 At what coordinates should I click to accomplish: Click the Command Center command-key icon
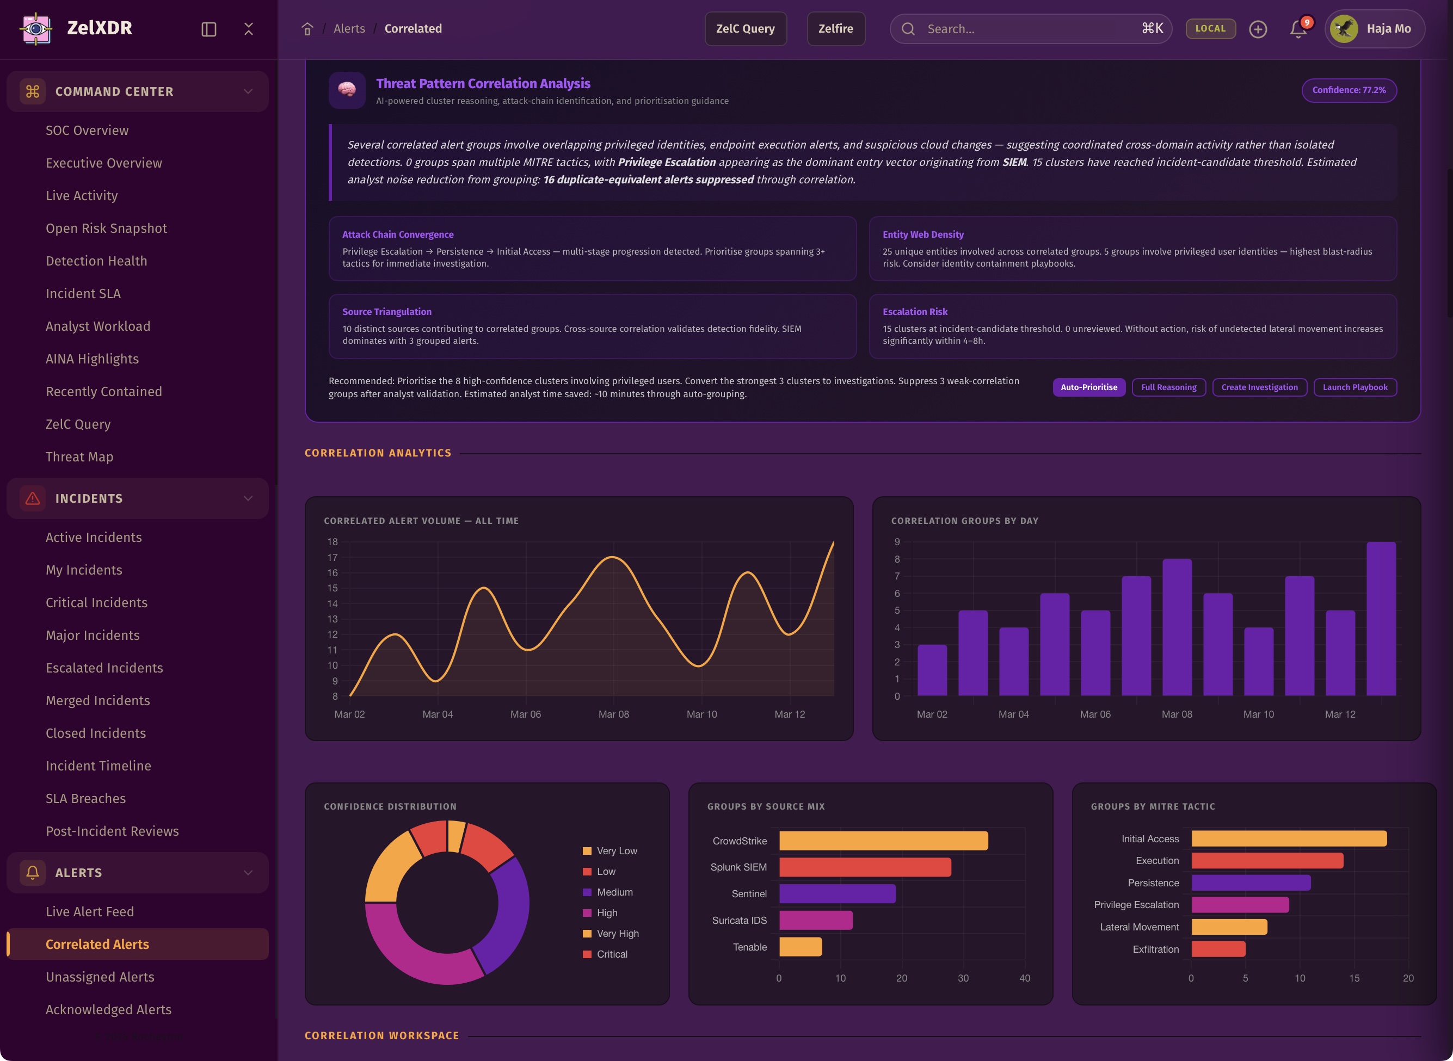[33, 91]
